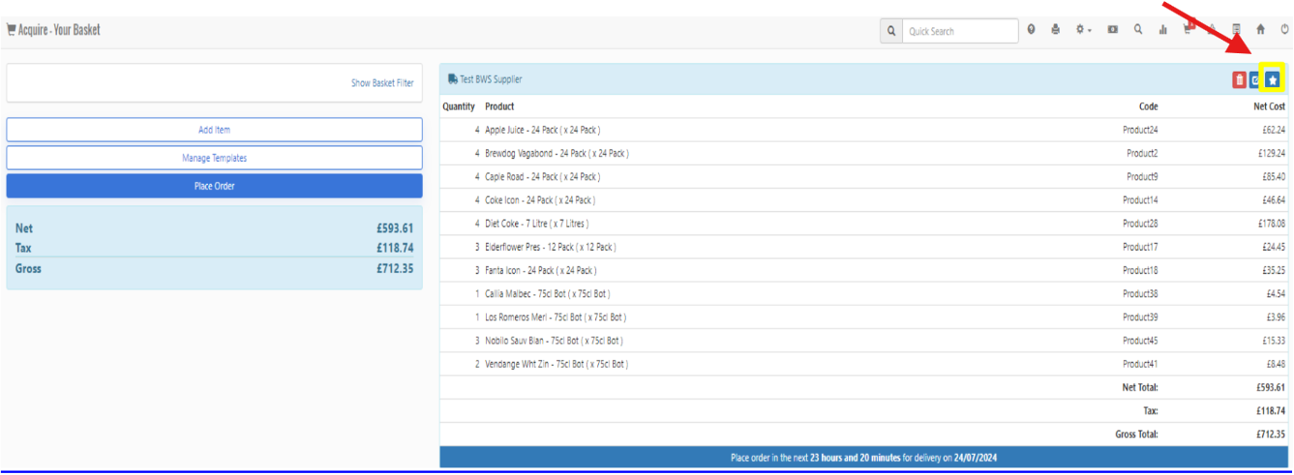Open the bar chart reports icon
Screen dimensions: 1294x475
tap(1162, 30)
